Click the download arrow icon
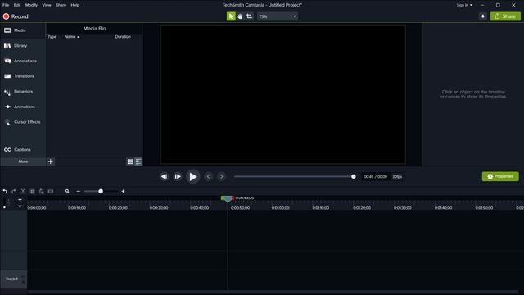The height and width of the screenshot is (295, 524). (x=482, y=16)
